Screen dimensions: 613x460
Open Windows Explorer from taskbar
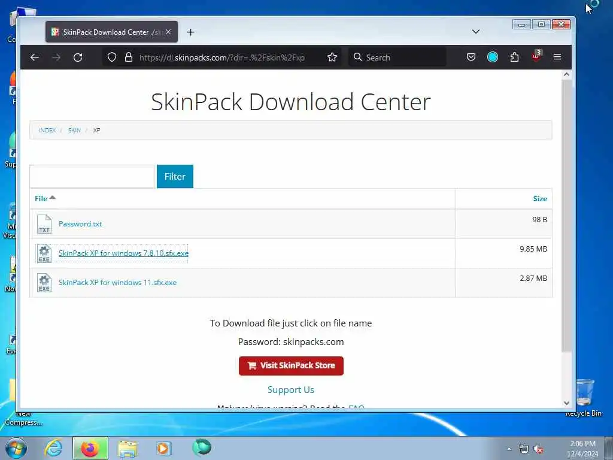click(x=128, y=449)
